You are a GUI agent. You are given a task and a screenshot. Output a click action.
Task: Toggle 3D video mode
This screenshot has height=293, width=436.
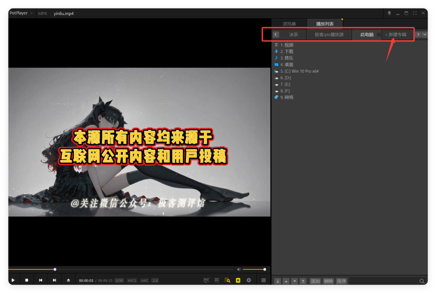[217, 280]
